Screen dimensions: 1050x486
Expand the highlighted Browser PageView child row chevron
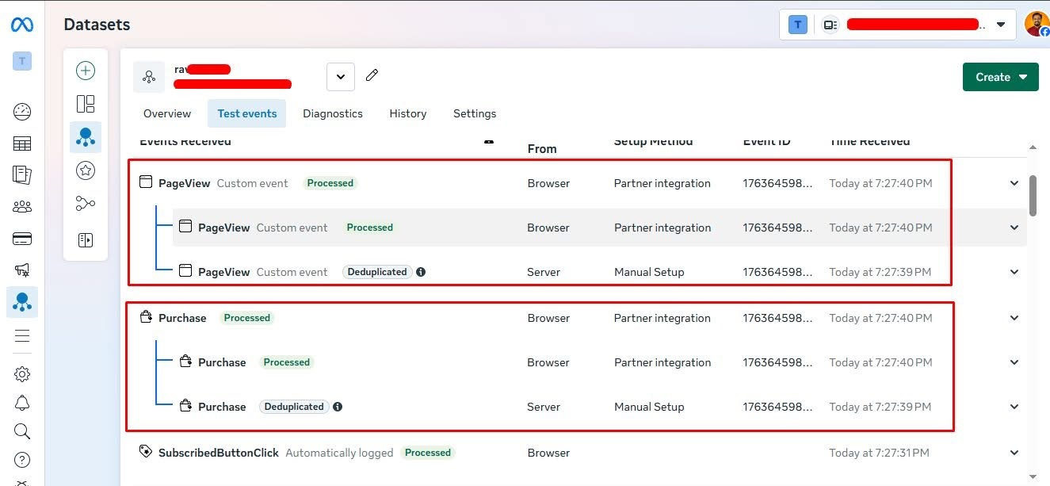[x=1014, y=228]
